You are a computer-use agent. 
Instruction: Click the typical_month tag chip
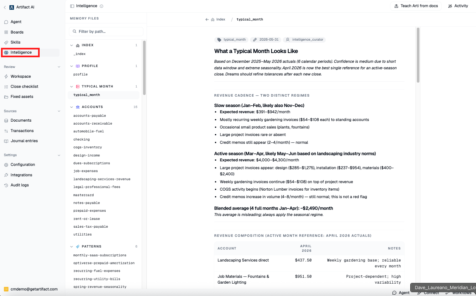coord(231,40)
